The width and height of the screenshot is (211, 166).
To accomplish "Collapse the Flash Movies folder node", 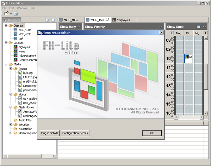I will pyautogui.click(x=11, y=107).
